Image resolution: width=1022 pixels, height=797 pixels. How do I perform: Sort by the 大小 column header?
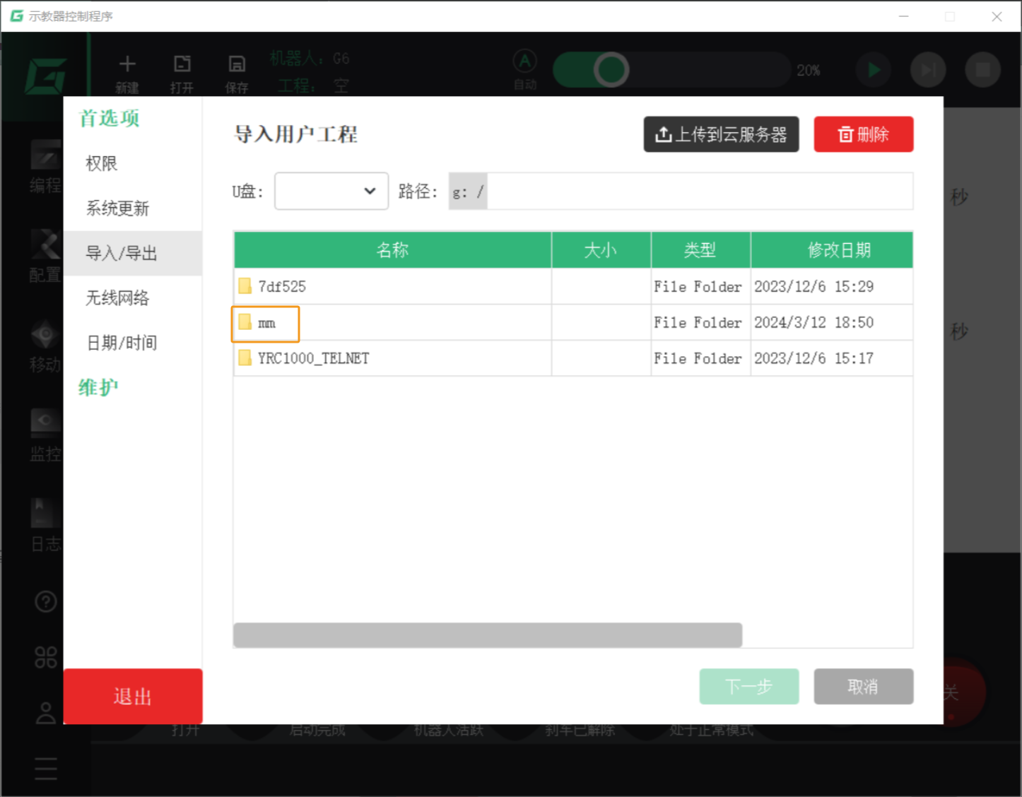tap(601, 250)
